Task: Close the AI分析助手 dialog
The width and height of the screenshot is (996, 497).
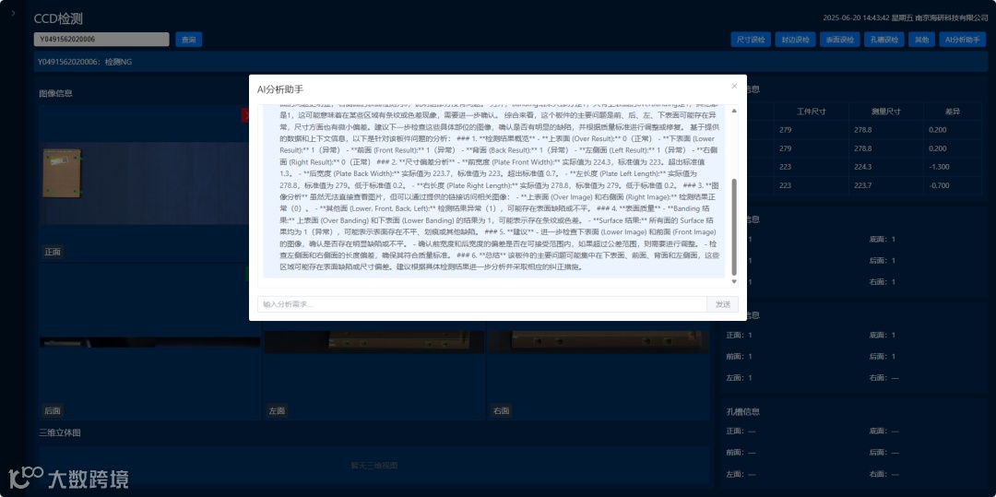Action: pyautogui.click(x=734, y=86)
